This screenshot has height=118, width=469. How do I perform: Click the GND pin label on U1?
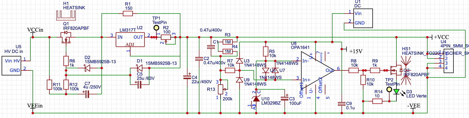(x=360, y=23)
